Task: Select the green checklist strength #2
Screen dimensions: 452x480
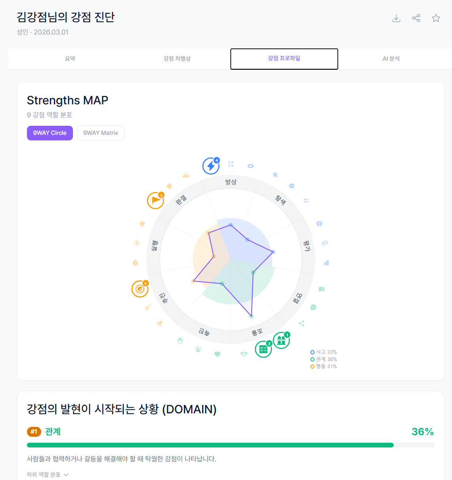Action: pos(263,349)
